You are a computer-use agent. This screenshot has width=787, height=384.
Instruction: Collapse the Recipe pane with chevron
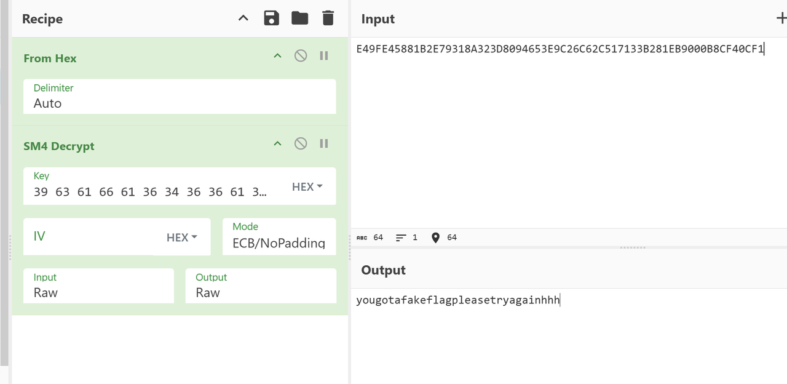tap(243, 18)
